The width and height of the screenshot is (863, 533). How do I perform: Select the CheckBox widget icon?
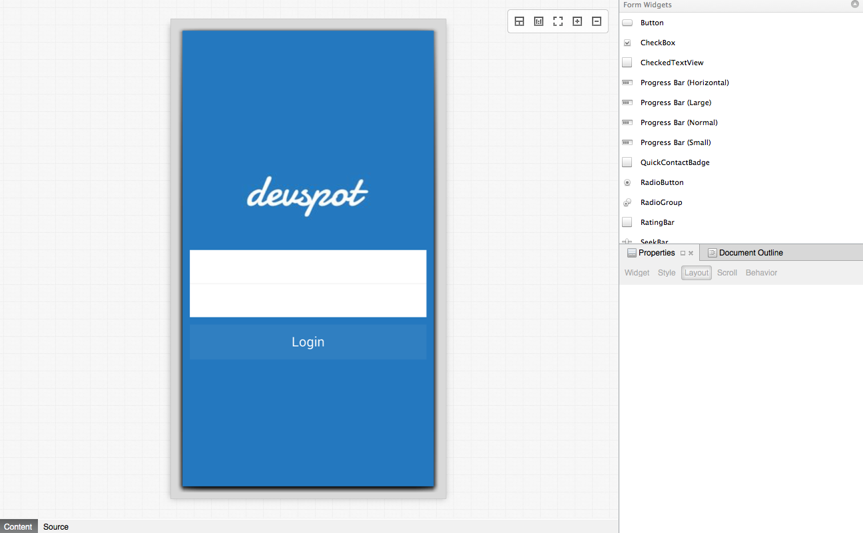[x=627, y=43]
